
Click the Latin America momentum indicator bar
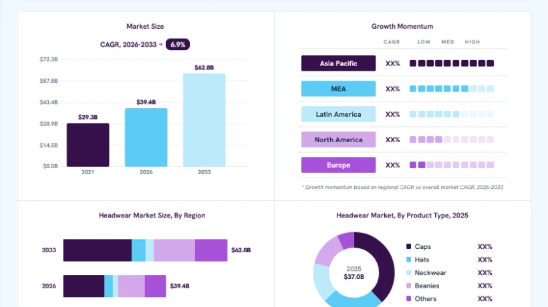click(452, 114)
